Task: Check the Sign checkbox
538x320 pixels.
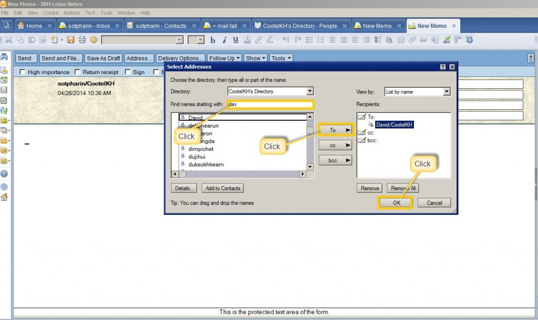Action: click(x=128, y=72)
